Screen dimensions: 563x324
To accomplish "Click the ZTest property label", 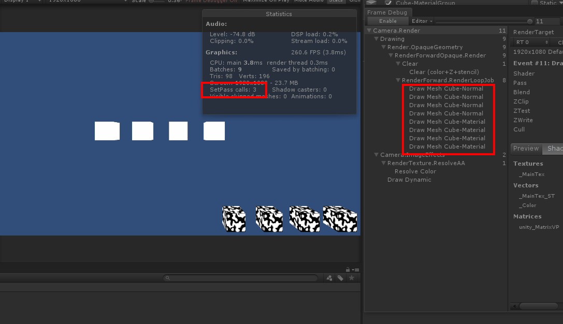I will coord(522,111).
